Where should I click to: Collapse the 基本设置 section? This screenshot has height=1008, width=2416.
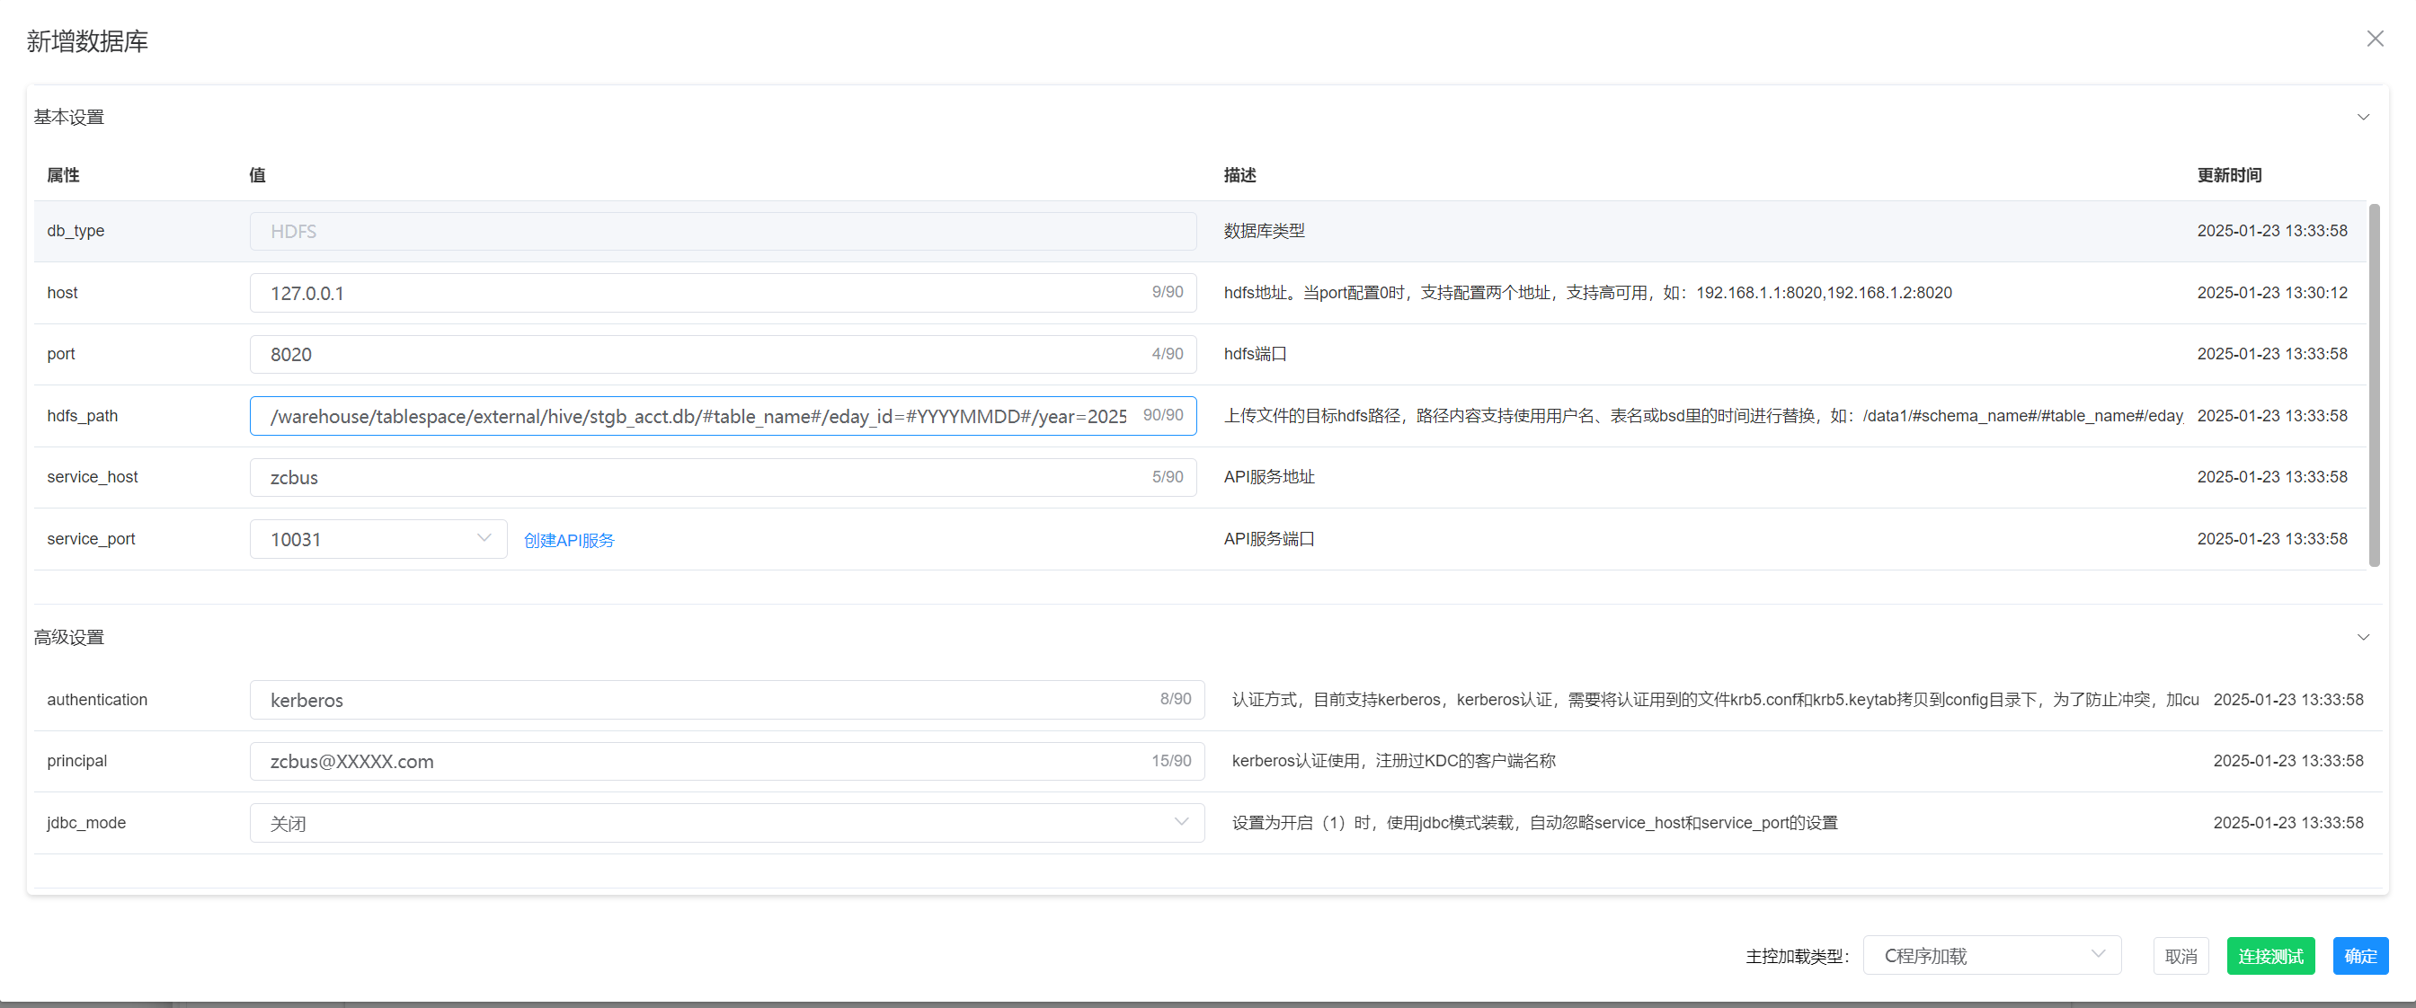(x=2363, y=117)
